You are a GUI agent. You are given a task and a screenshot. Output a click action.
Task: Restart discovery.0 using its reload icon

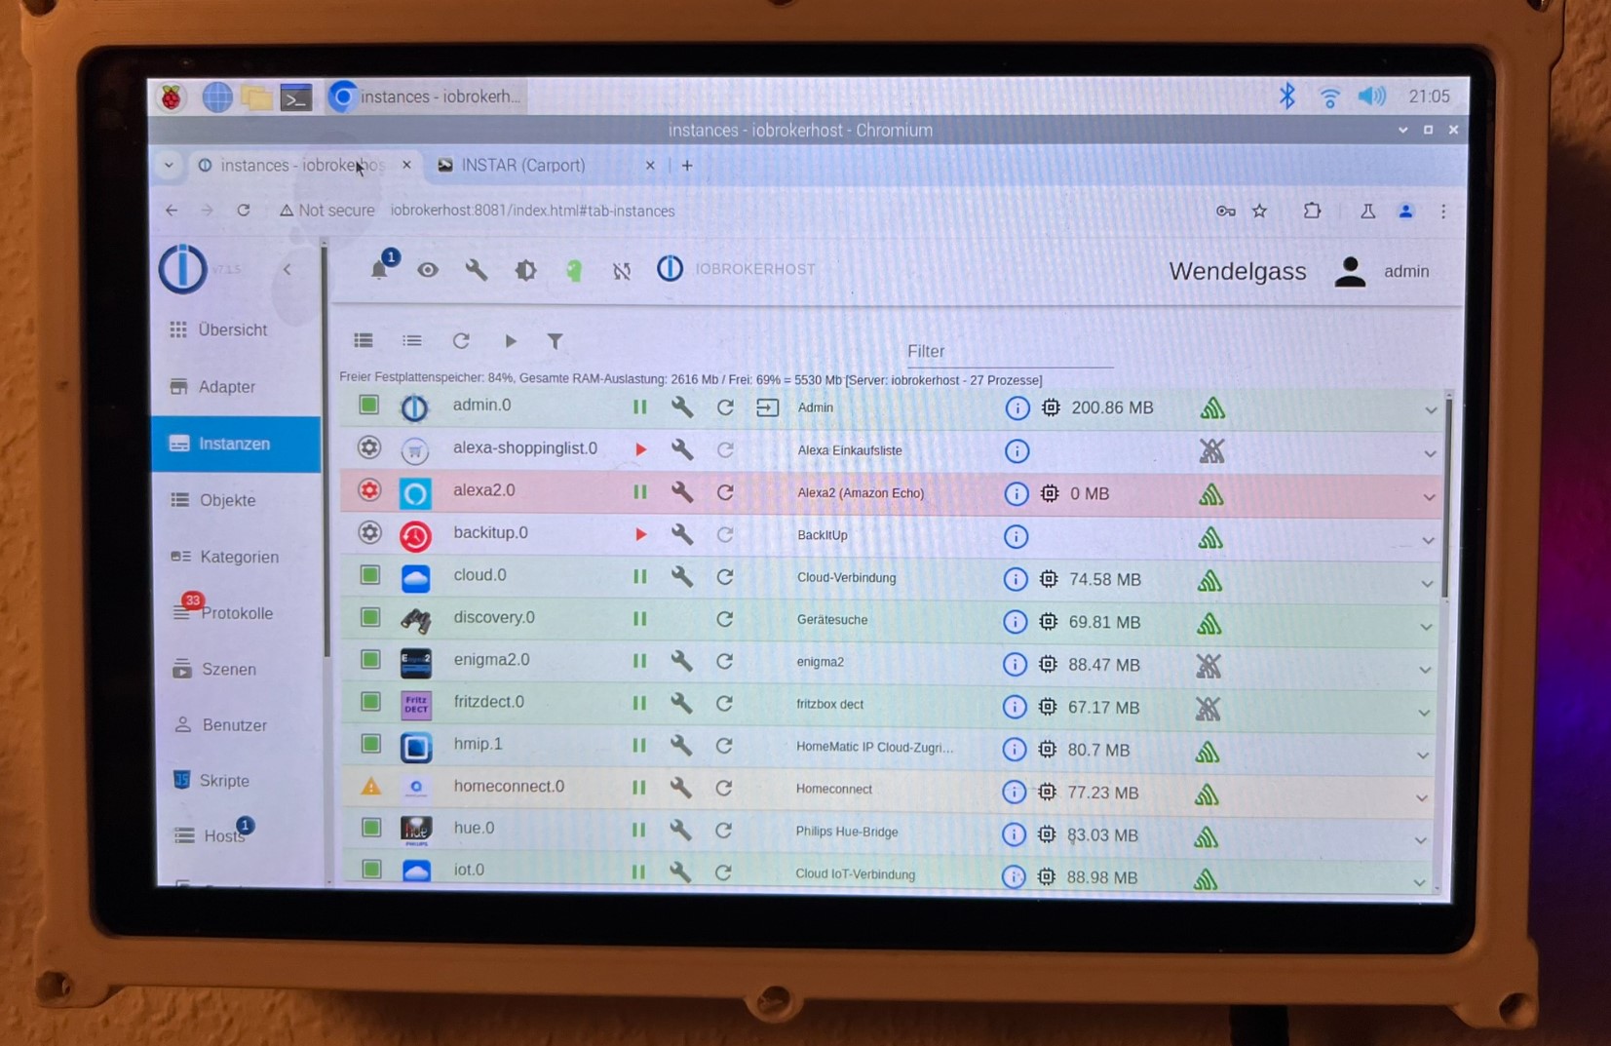pos(725,618)
